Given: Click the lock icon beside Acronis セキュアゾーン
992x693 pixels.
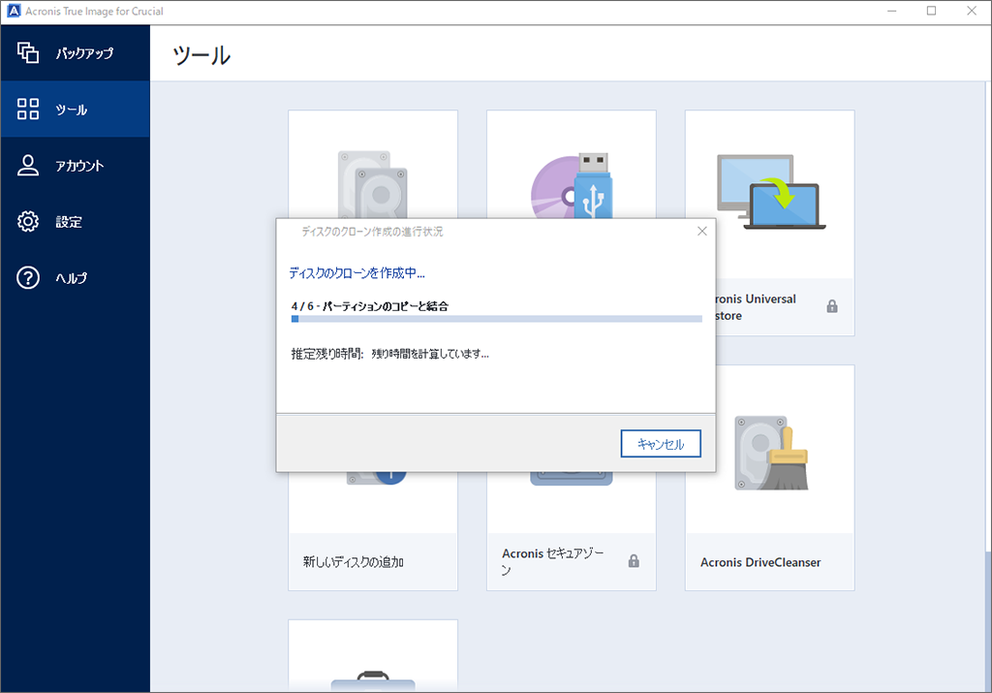Looking at the screenshot, I should [x=634, y=561].
